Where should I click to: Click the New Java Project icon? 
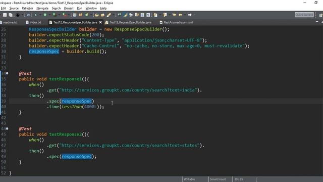[x=75, y=15]
